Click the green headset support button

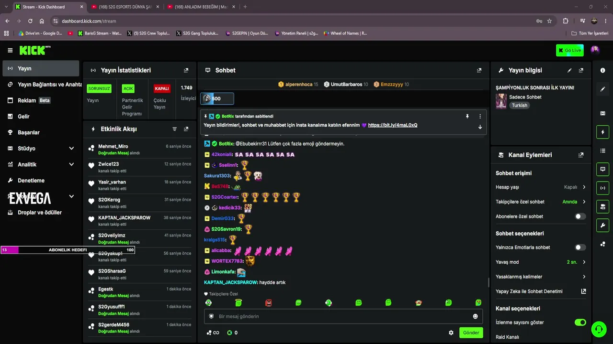(x=599, y=329)
